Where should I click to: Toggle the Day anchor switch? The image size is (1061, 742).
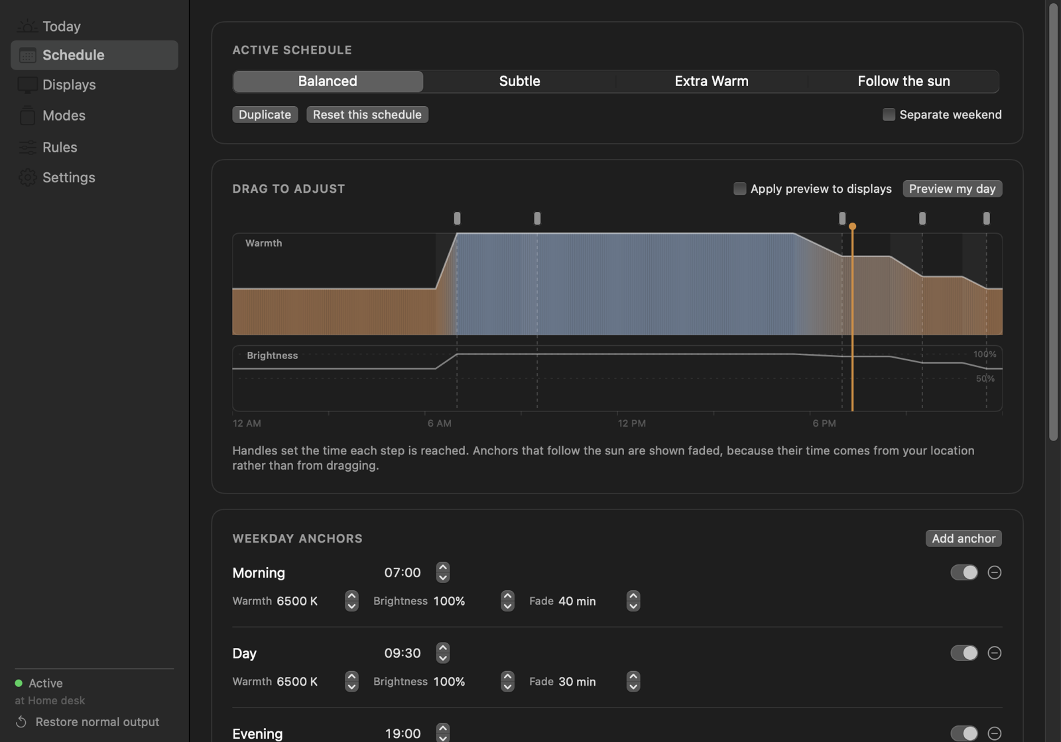964,653
